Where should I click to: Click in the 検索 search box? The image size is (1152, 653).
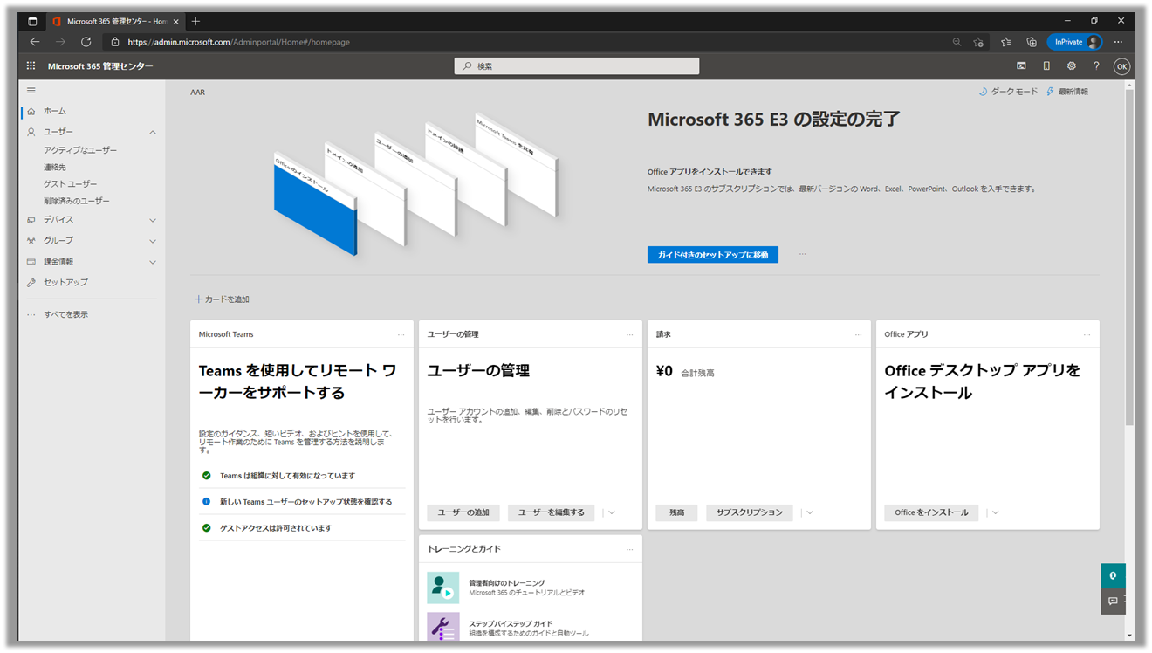pyautogui.click(x=577, y=66)
